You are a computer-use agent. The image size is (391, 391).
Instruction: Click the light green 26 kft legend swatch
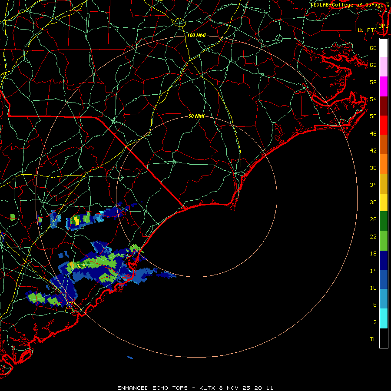pyautogui.click(x=384, y=241)
